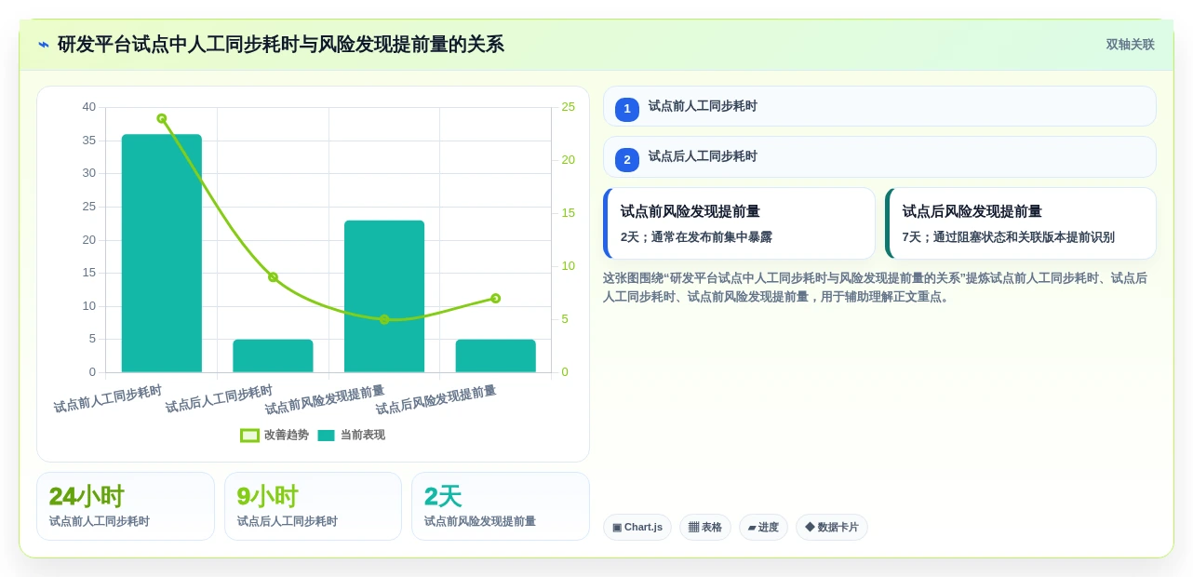Click the last trend line point at 7
The height and width of the screenshot is (577, 1193).
[496, 299]
